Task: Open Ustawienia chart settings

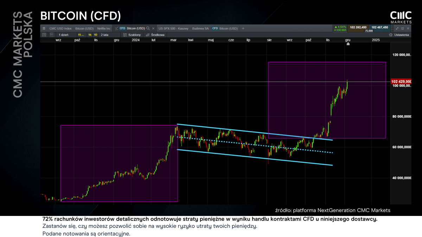Action: [399, 35]
